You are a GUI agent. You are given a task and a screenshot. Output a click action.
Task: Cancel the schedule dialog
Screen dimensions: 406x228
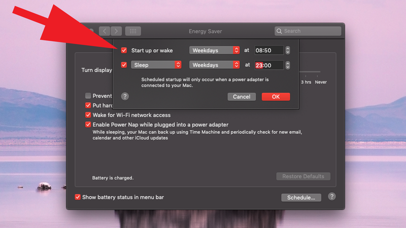coord(242,97)
